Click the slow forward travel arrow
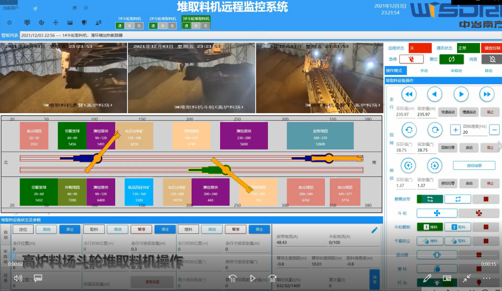Viewport: 502px width, 291px height. tap(461, 95)
